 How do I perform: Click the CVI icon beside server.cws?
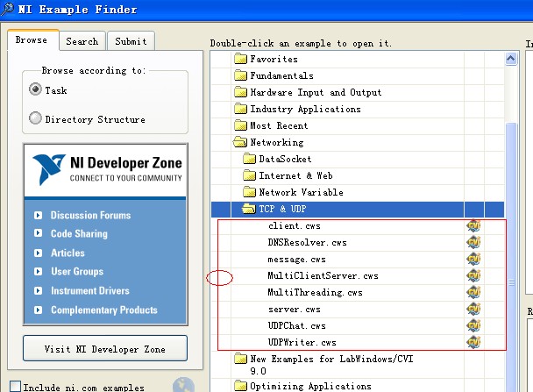click(473, 309)
